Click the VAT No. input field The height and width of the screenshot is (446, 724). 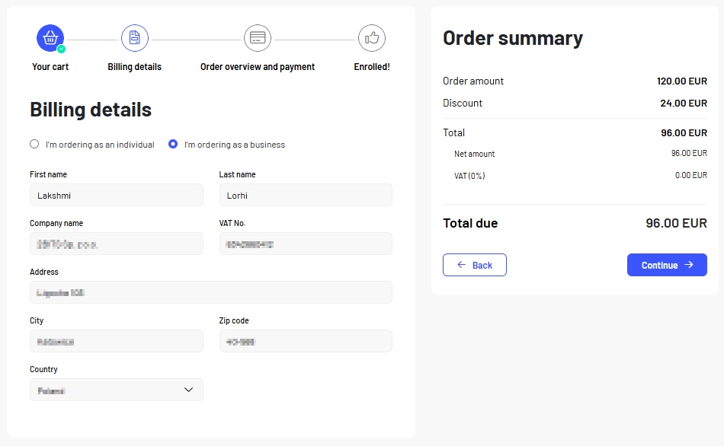point(306,244)
